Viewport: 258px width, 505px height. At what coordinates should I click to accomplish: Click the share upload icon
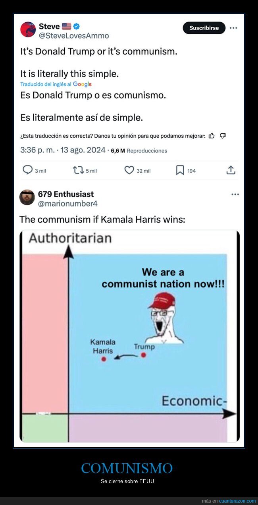tap(231, 170)
